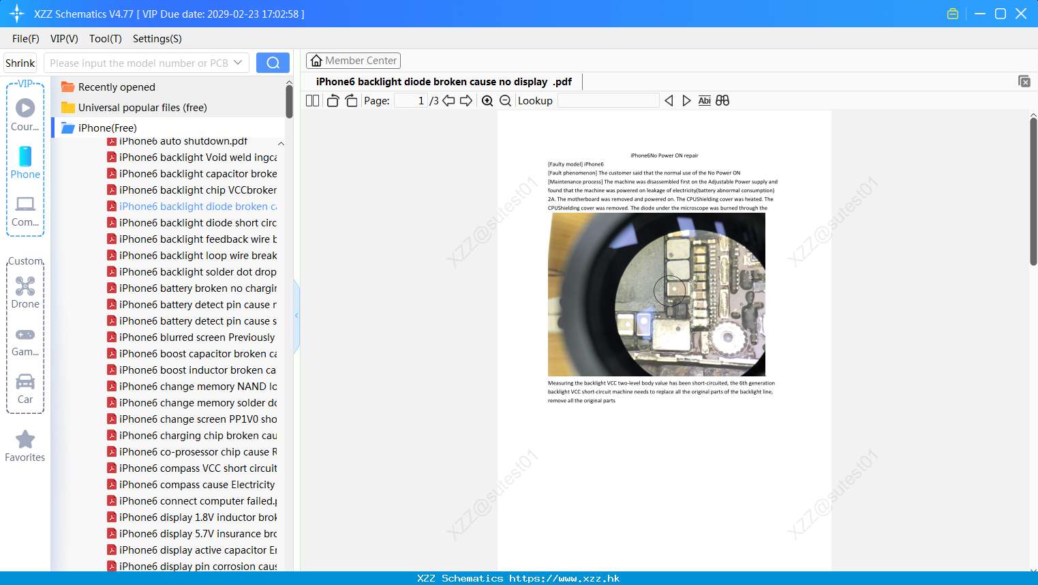Click the Shrink button

[x=20, y=63]
